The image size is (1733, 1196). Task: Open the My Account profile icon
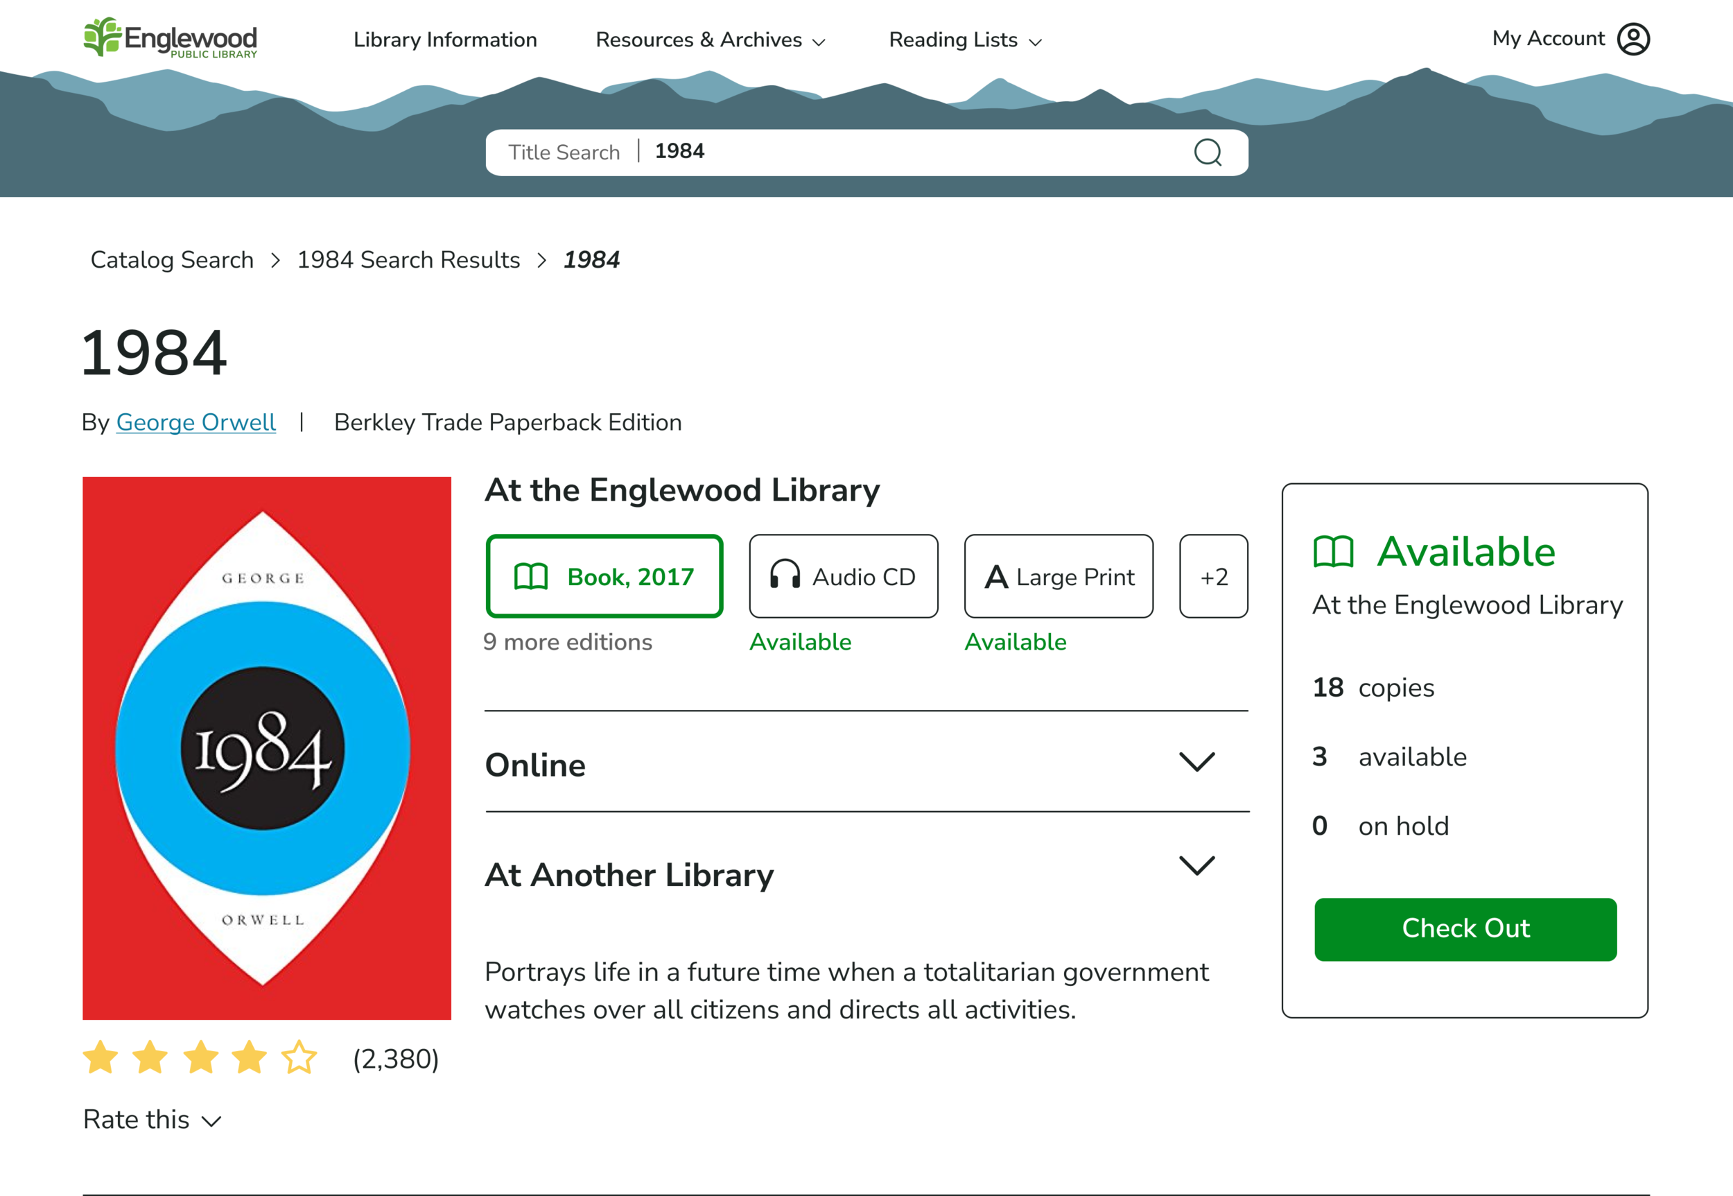tap(1632, 39)
